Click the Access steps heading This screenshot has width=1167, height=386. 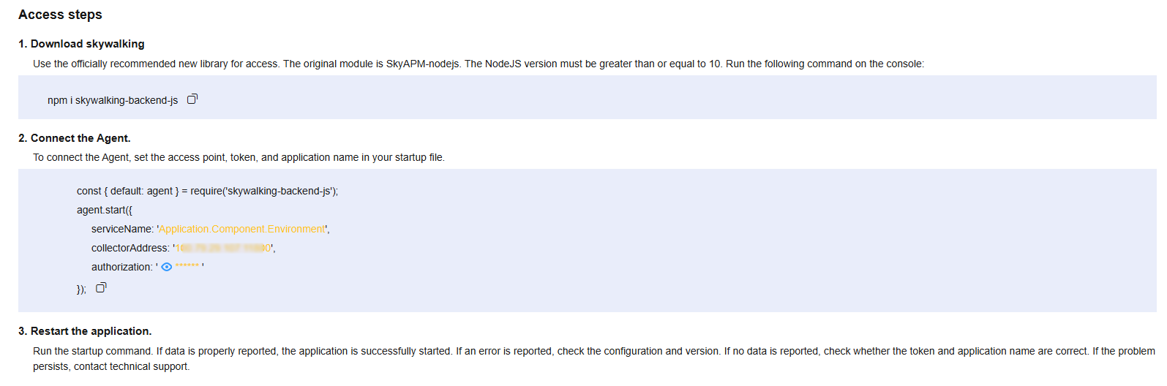[60, 15]
